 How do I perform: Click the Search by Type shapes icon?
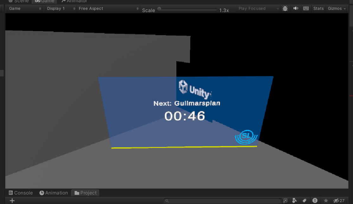click(x=294, y=201)
